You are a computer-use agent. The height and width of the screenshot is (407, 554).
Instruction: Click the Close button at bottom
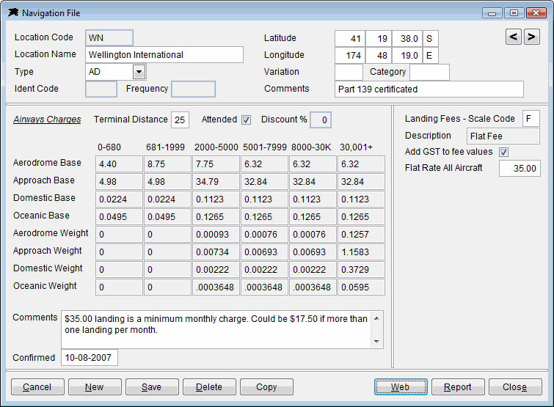(515, 387)
